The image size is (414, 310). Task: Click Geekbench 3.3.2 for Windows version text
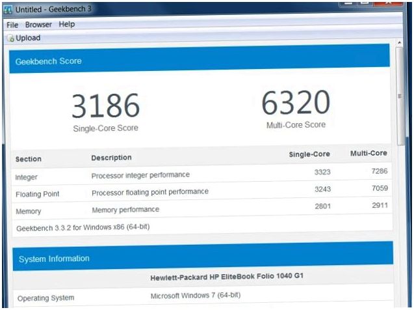(83, 227)
